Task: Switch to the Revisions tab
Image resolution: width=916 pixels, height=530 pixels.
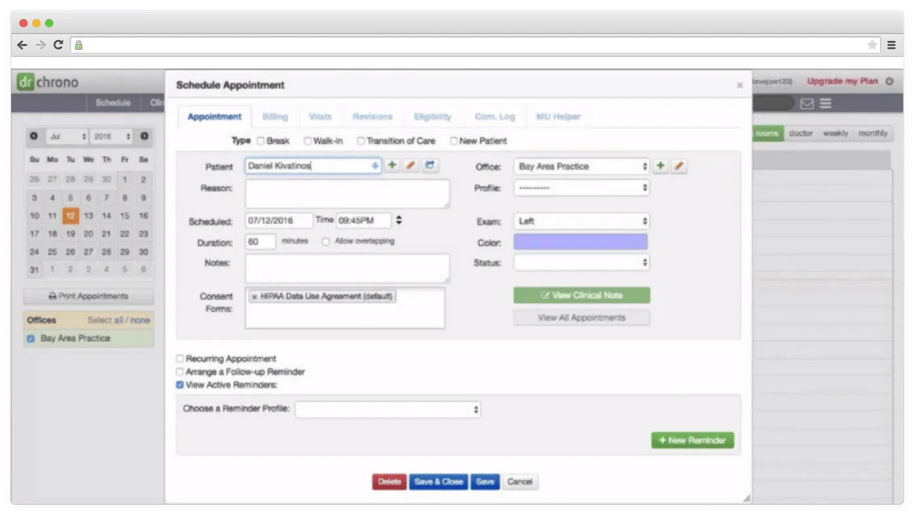Action: coord(373,117)
